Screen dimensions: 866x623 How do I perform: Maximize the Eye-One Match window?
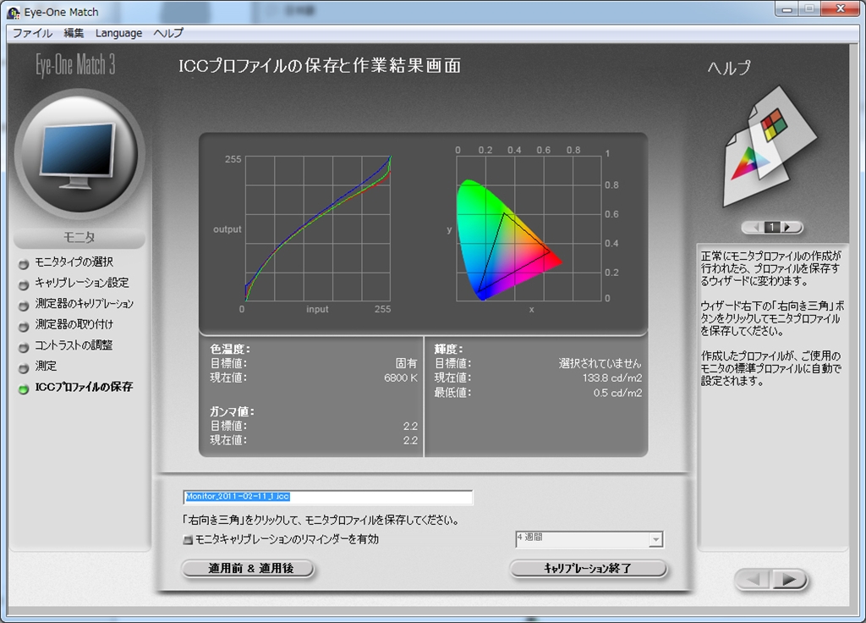tap(809, 8)
